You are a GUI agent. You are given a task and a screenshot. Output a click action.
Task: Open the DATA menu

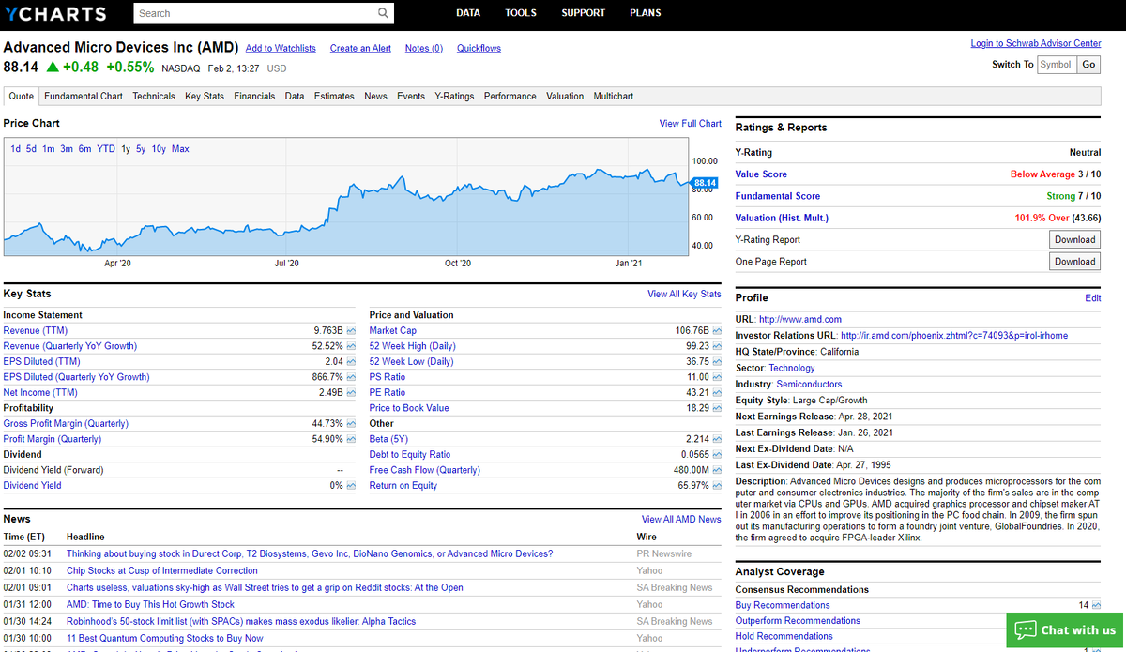[468, 13]
